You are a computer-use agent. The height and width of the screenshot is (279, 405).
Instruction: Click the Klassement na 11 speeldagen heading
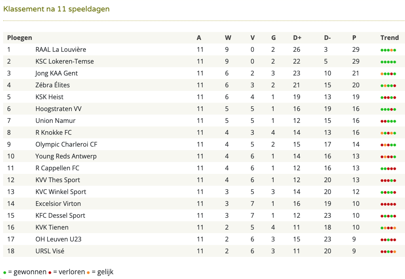(56, 9)
